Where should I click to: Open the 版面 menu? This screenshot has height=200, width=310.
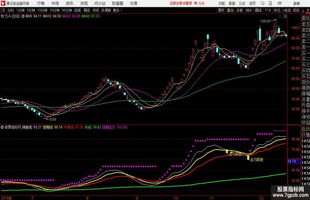click(232, 3)
